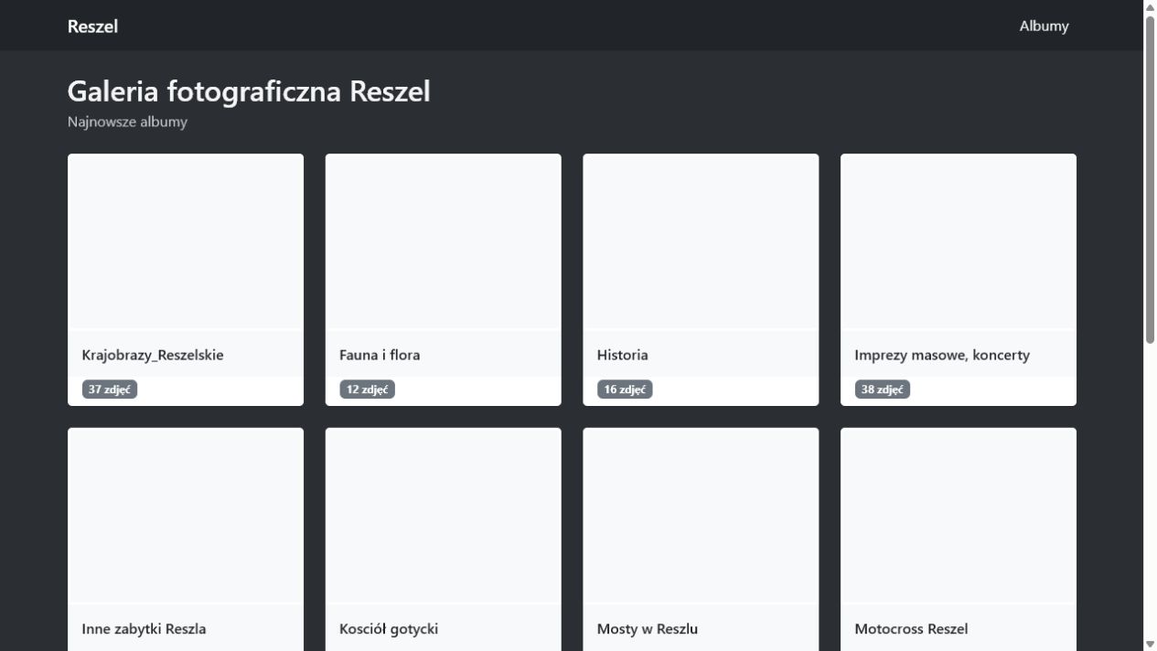Click the Historia album thumbnail
1157x651 pixels.
pyautogui.click(x=701, y=241)
